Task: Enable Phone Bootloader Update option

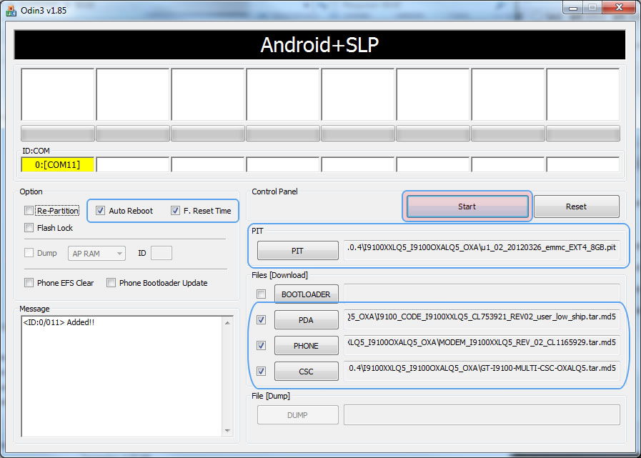Action: click(x=111, y=283)
